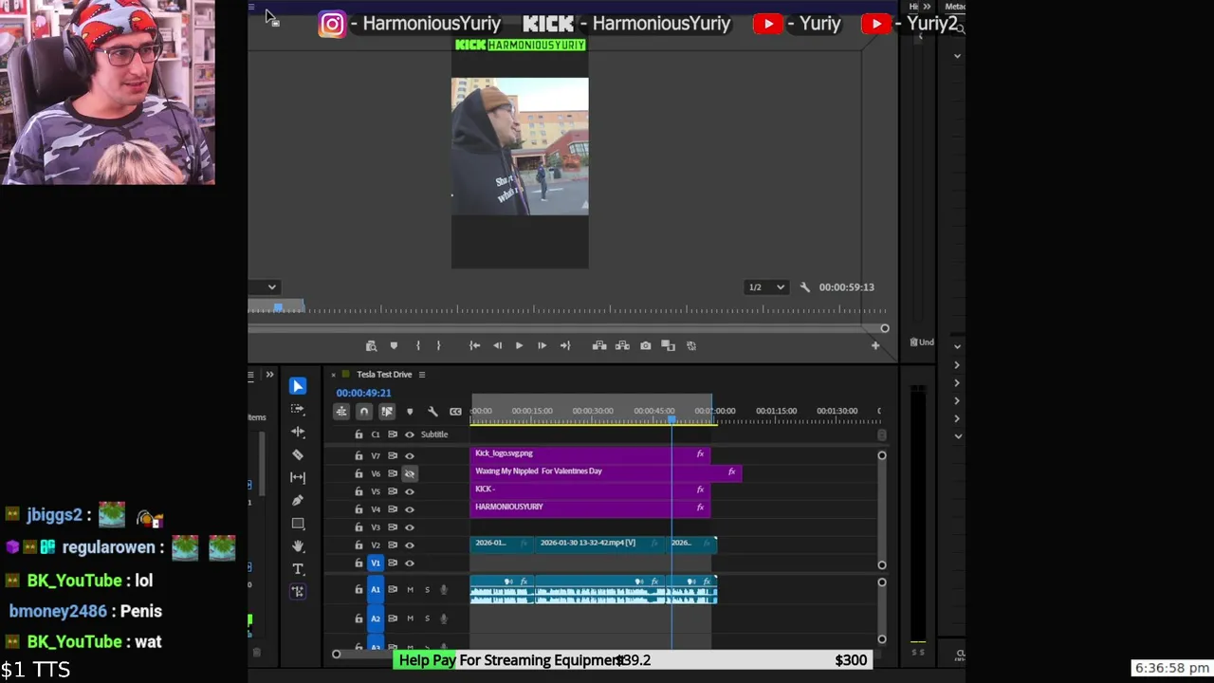Step back one frame in Program Monitor
The image size is (1214, 683).
point(497,345)
